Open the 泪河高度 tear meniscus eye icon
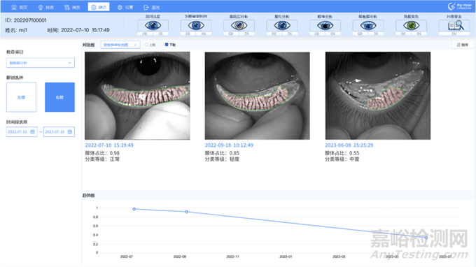This screenshot has width=476, height=267. pos(153,25)
